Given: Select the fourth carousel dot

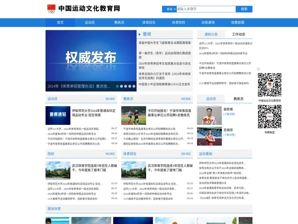Looking at the screenshot, I should click(130, 86).
